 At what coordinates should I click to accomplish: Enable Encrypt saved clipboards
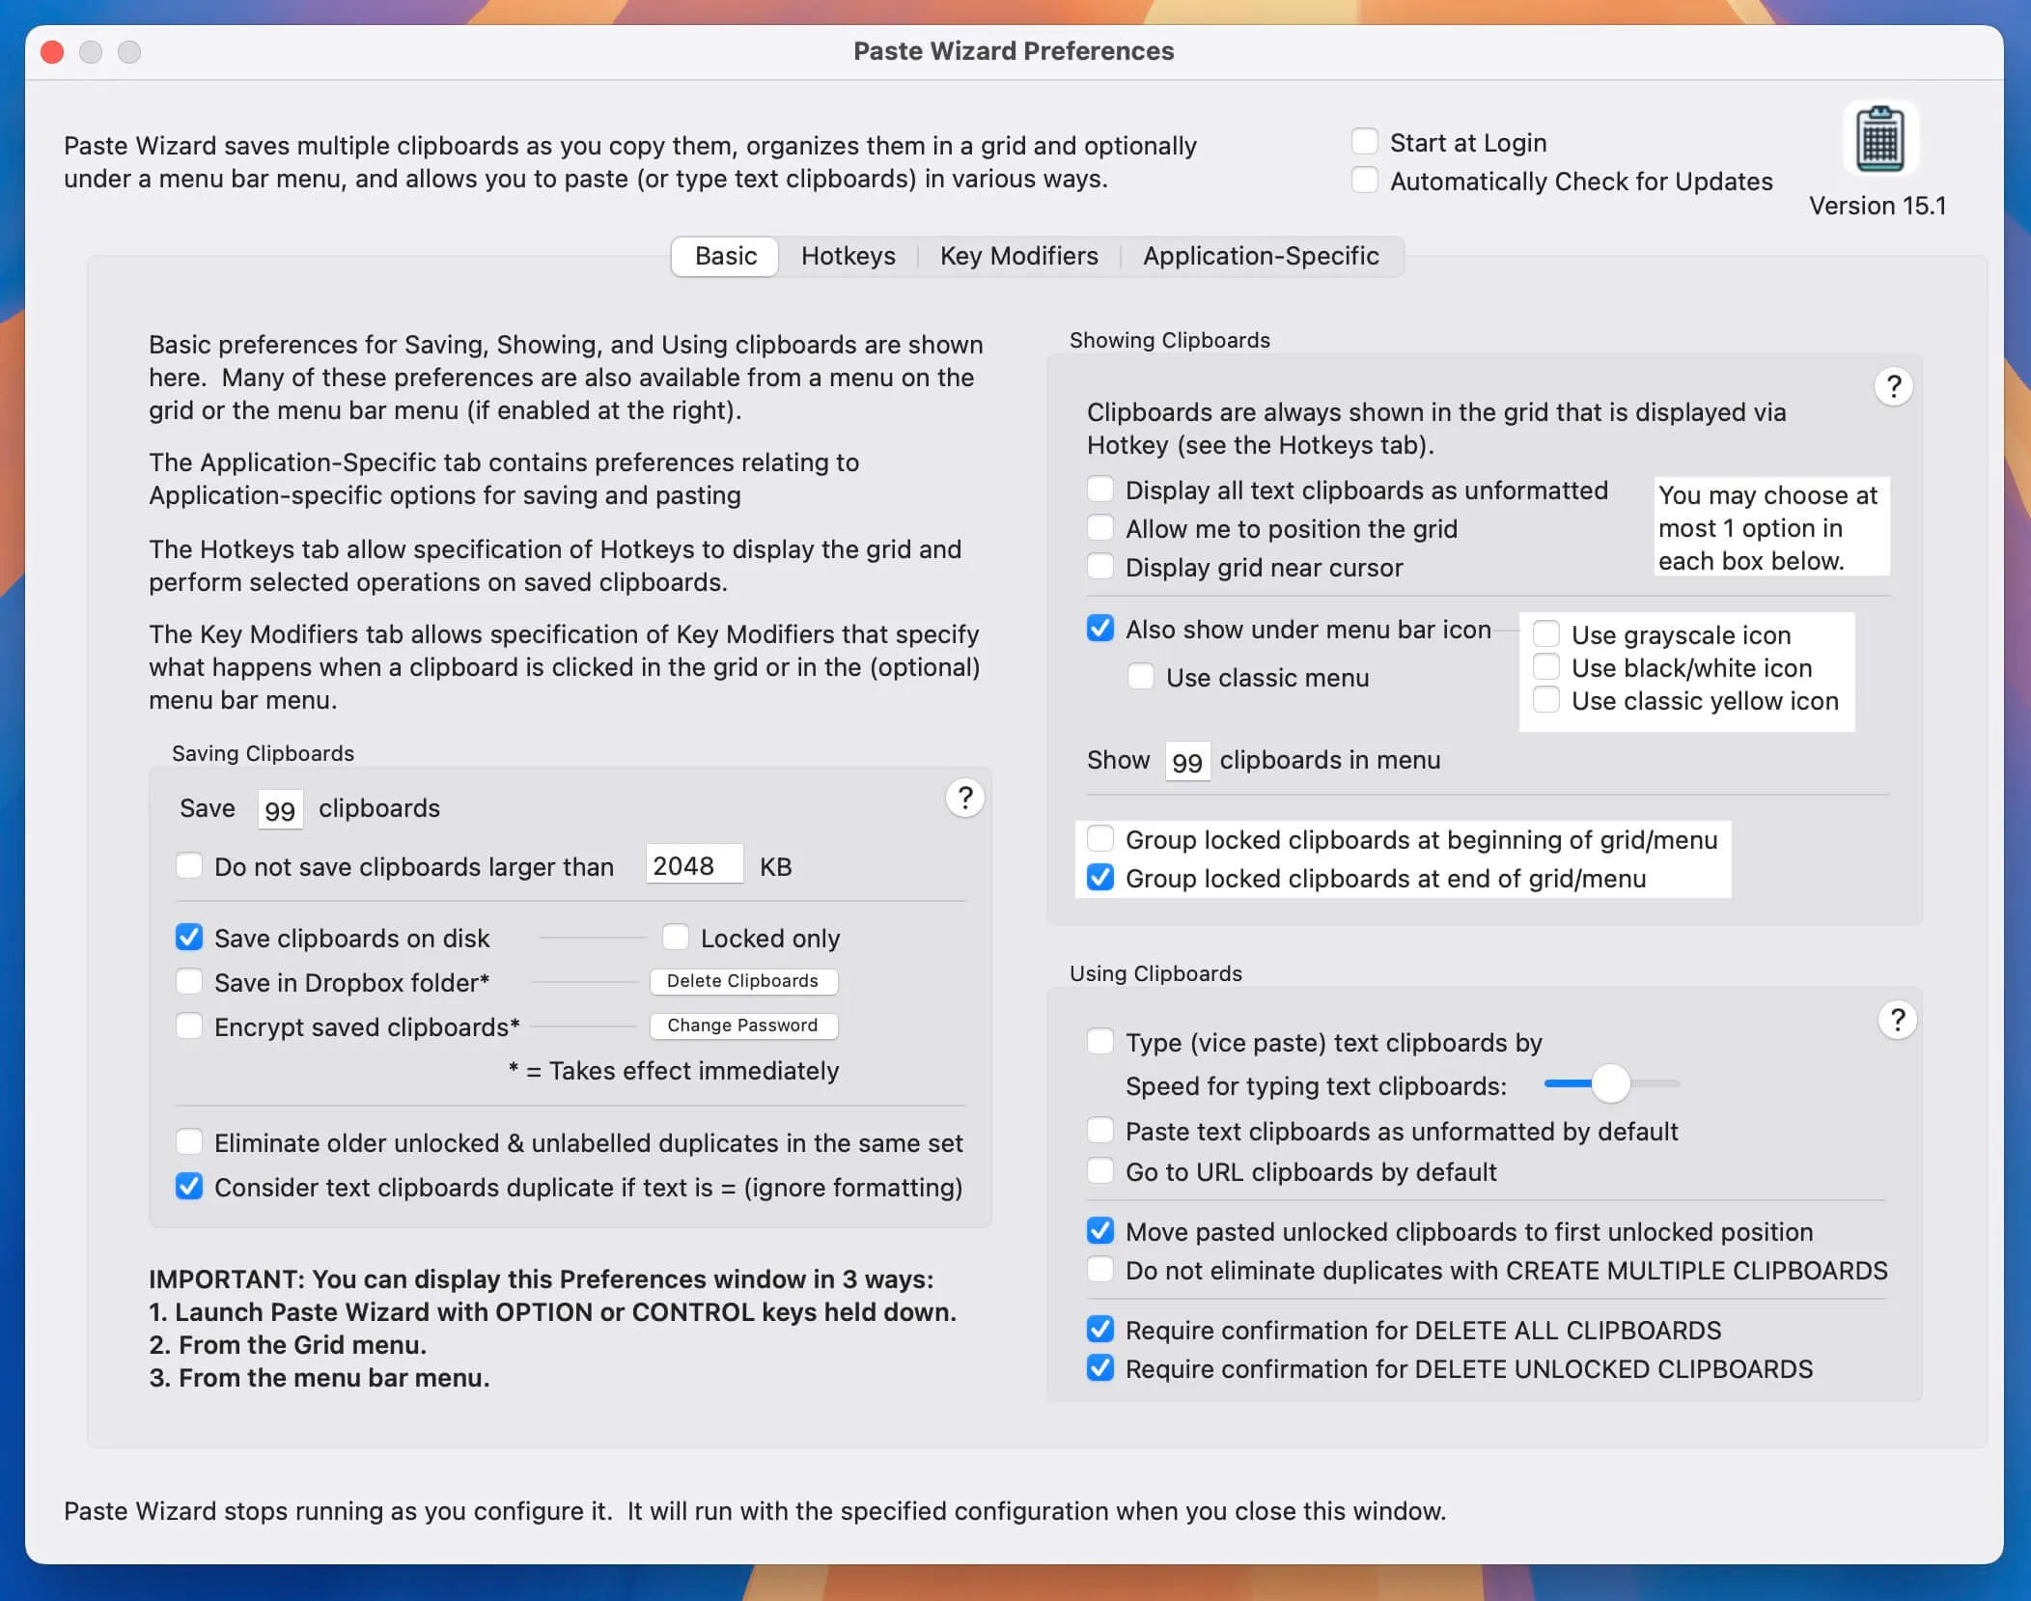click(188, 1026)
